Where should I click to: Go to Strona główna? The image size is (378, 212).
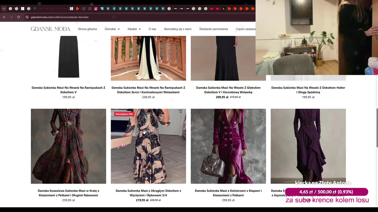(x=87, y=29)
